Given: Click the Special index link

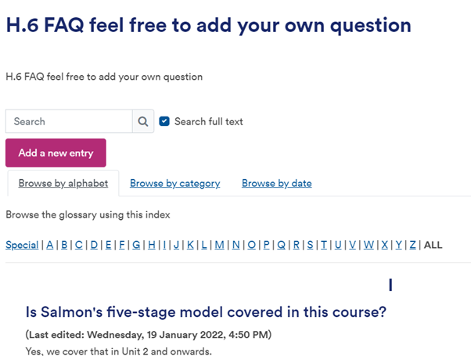Looking at the screenshot, I should pos(22,245).
